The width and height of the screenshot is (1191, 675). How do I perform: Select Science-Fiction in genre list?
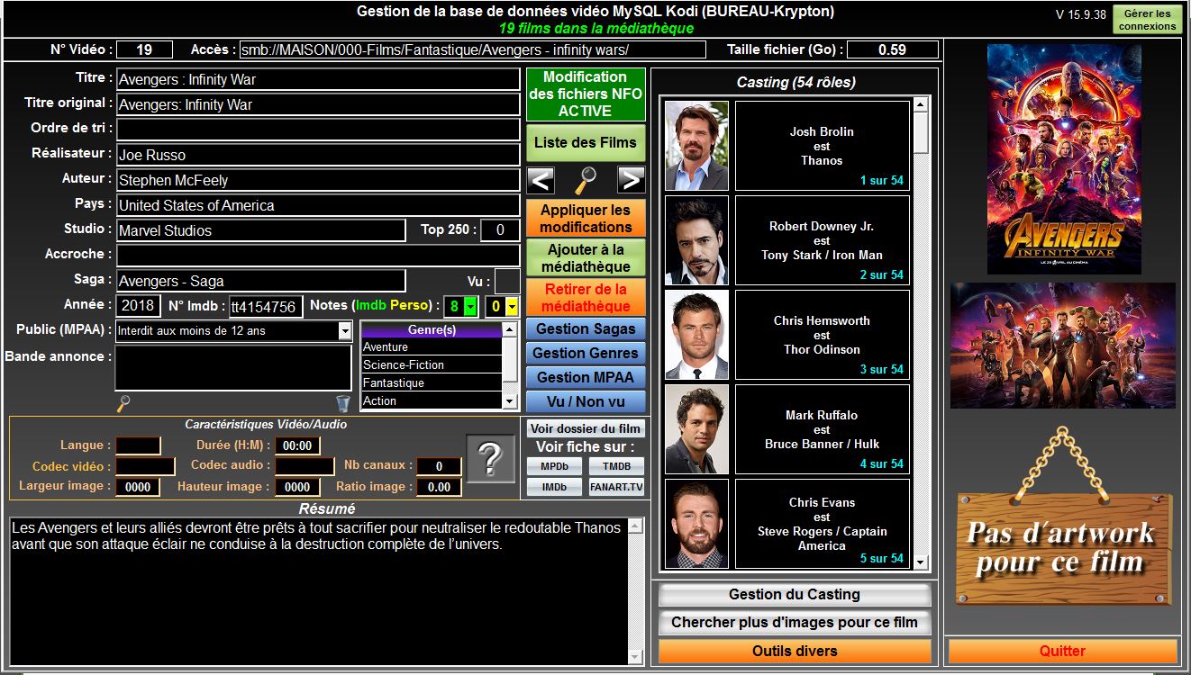432,365
